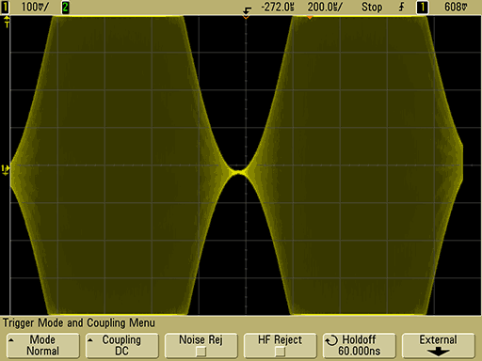Click the channel 2 indicator in status bar

[65, 7]
